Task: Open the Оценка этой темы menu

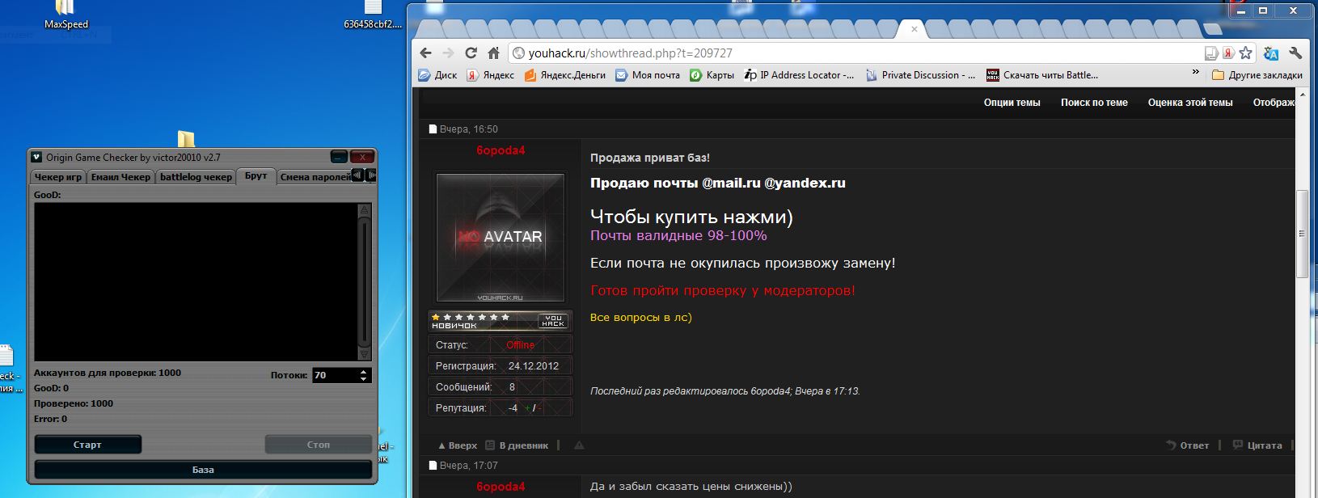Action: pos(1190,103)
